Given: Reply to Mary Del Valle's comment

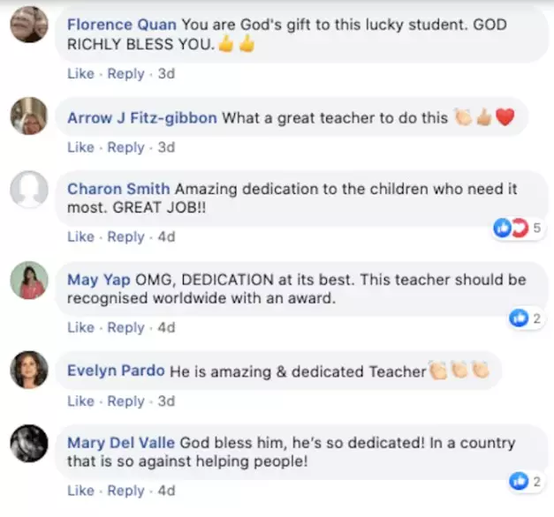Looking at the screenshot, I should tap(125, 491).
